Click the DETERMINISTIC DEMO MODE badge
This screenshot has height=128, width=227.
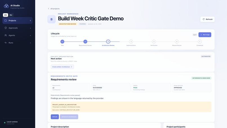point(201,78)
